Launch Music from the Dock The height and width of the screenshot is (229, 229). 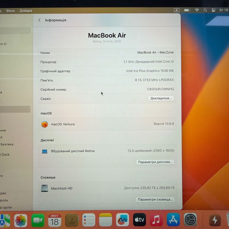coord(156,220)
